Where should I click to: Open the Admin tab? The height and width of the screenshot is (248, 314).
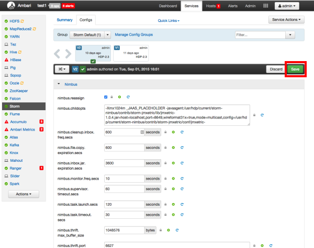(x=250, y=6)
